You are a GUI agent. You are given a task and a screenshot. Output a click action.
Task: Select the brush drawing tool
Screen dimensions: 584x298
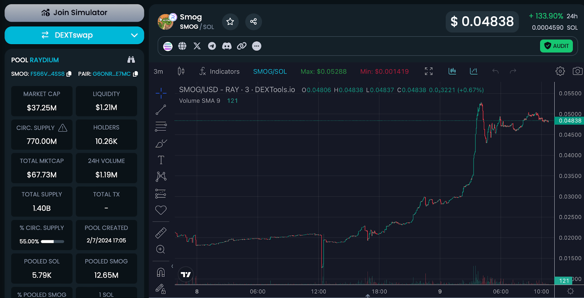[x=161, y=143]
